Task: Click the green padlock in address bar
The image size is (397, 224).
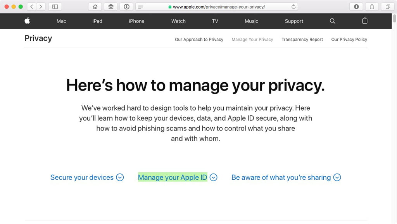Action: point(170,7)
